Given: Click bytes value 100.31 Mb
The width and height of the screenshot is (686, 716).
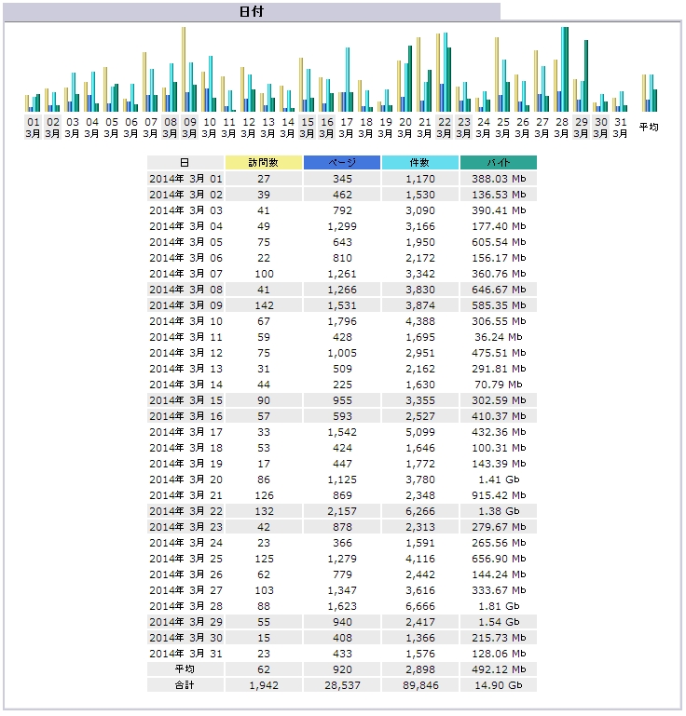Looking at the screenshot, I should (x=499, y=448).
